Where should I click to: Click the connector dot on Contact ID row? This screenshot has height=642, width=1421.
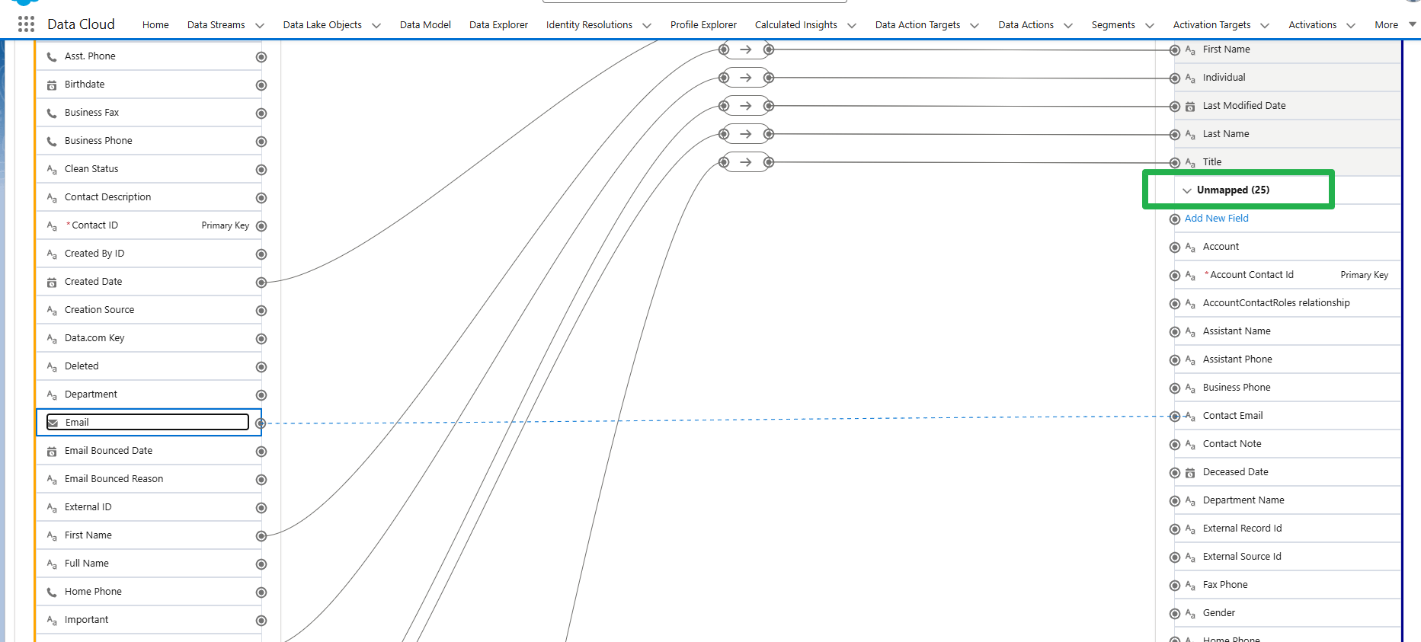261,226
